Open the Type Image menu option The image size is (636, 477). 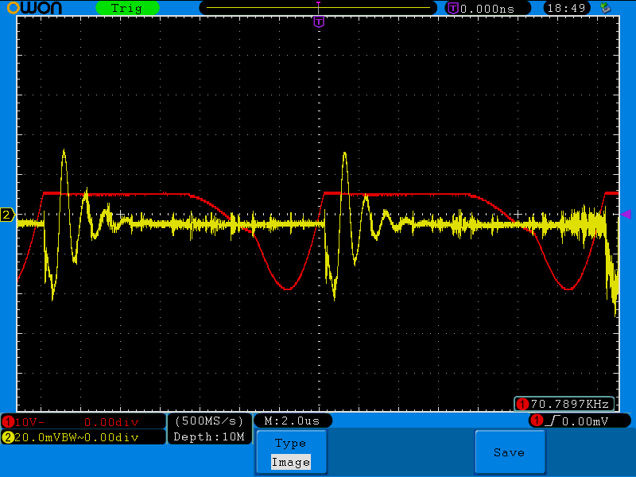(291, 452)
